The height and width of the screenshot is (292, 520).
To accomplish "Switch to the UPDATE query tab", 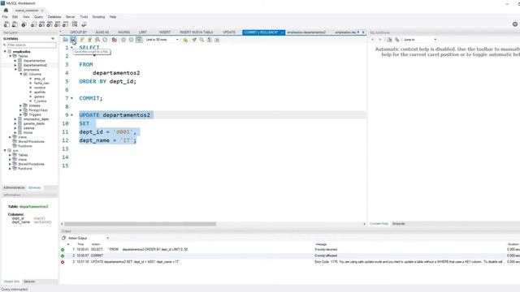I will (x=229, y=32).
